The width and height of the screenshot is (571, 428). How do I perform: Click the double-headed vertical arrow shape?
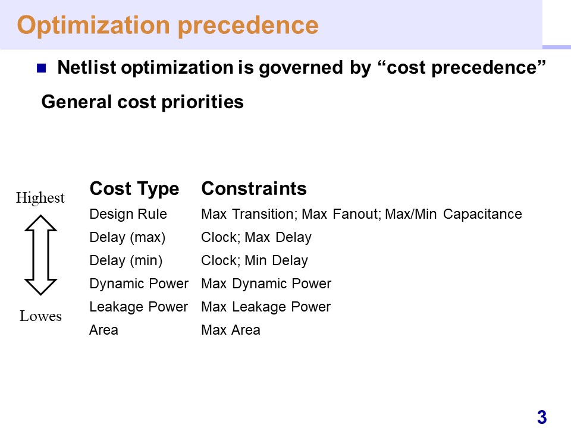coord(41,255)
